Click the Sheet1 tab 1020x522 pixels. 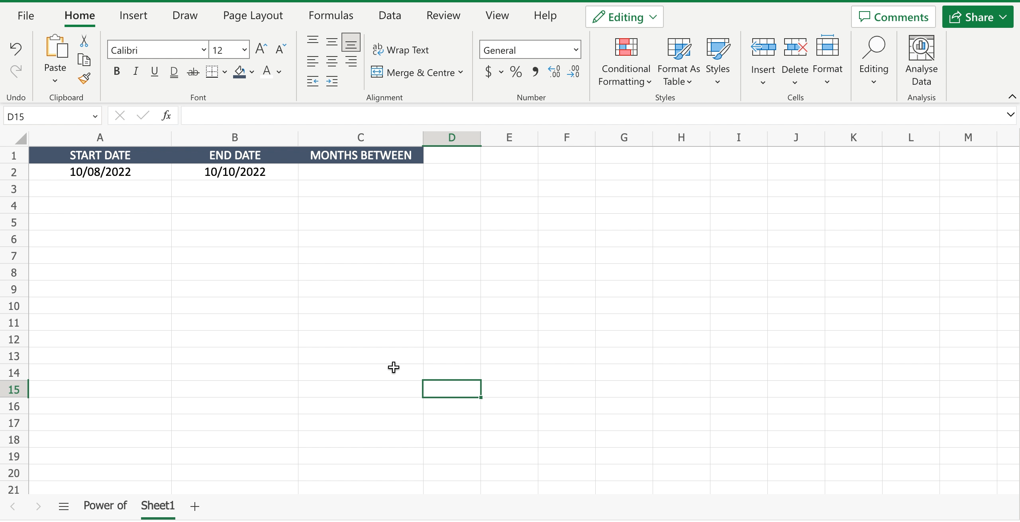[157, 505]
